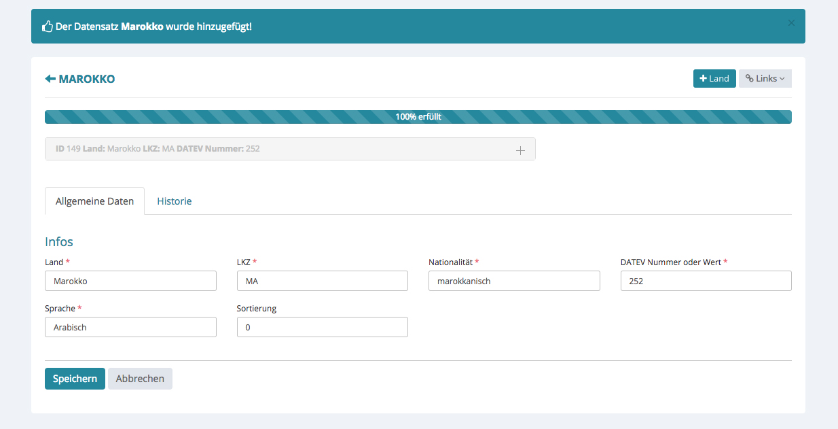Click the 100% erfüllt progress bar

pyautogui.click(x=418, y=117)
